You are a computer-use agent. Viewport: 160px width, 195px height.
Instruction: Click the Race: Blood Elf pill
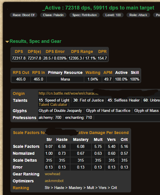coord(23,15)
